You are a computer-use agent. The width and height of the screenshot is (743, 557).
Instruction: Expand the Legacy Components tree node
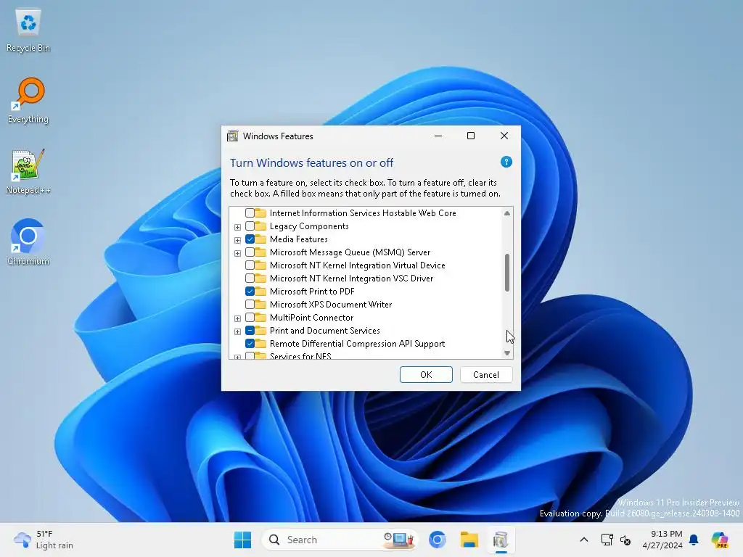point(237,227)
